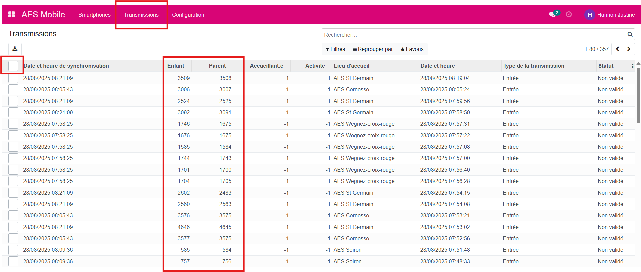This screenshot has width=641, height=272.
Task: Open optional columns menu at header end
Action: [632, 66]
